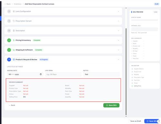Click the Power validation icon
Viewport: 161px width, 124px height.
pyautogui.click(x=132, y=83)
